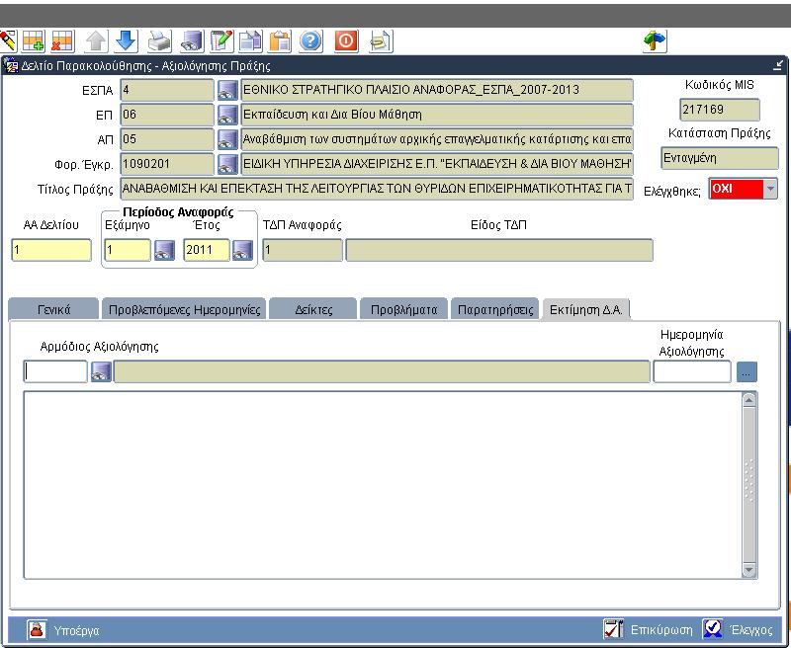Open lookup beside Έτος field

(x=242, y=250)
